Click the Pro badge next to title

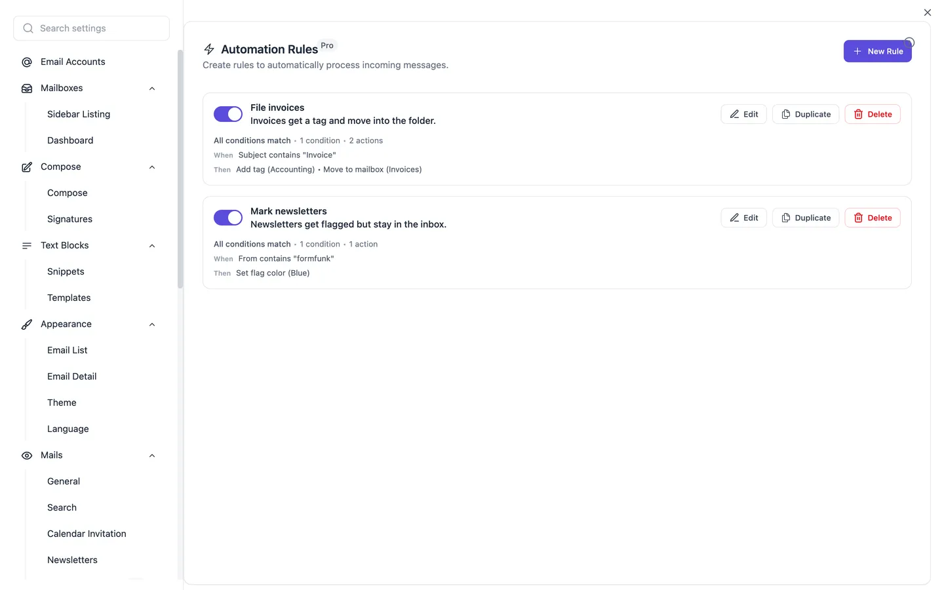(x=327, y=45)
